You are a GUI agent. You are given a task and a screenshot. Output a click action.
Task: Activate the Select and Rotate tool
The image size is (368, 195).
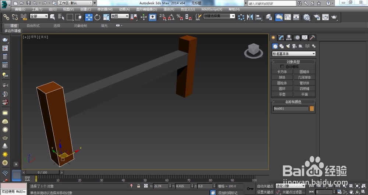coord(98,17)
